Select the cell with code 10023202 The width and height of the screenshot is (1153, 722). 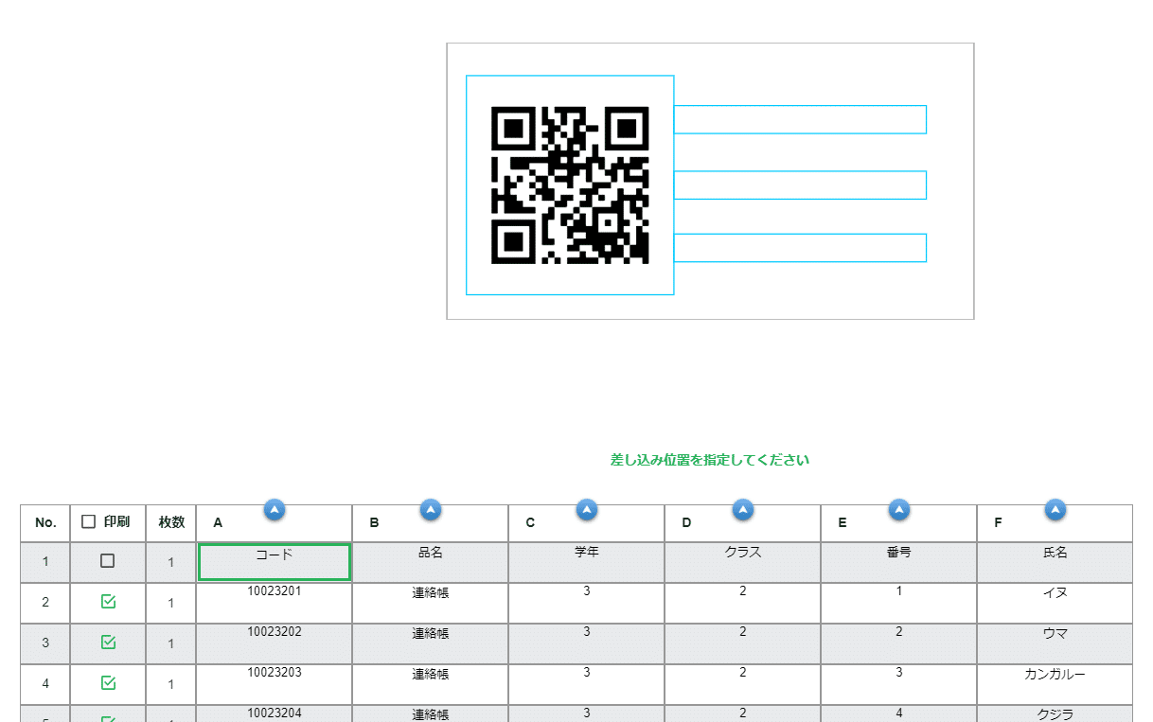(x=275, y=643)
